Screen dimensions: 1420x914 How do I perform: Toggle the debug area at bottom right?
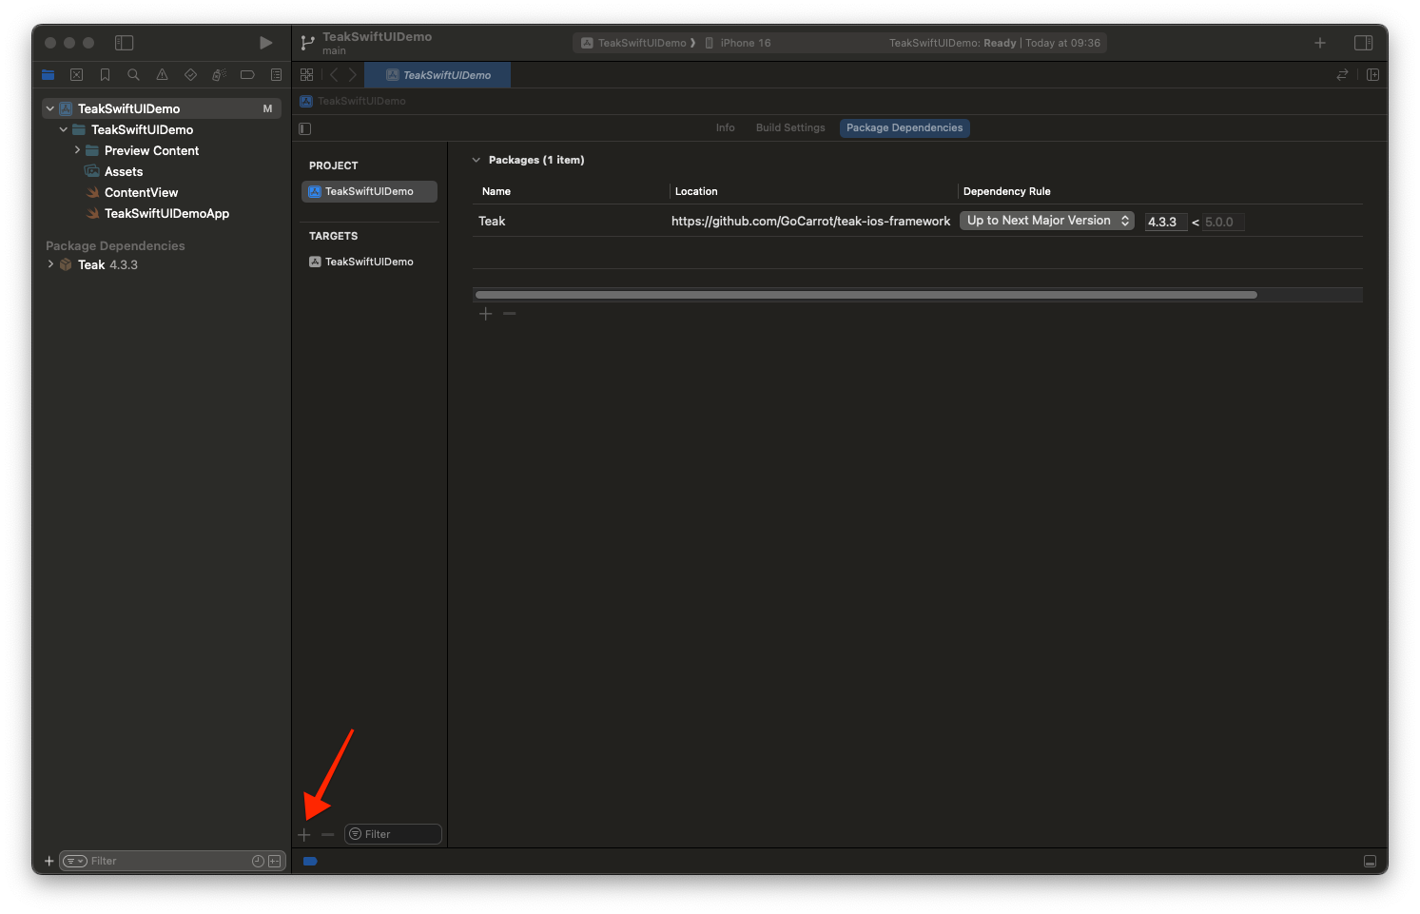[x=1370, y=862]
